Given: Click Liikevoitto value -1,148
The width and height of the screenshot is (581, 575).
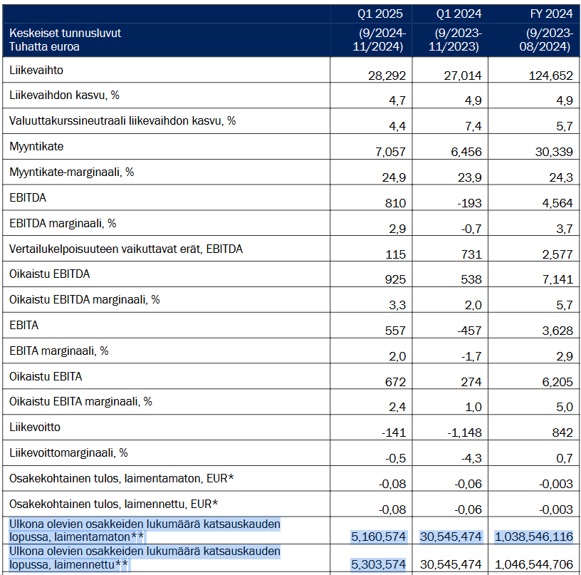Looking at the screenshot, I should coord(464,432).
